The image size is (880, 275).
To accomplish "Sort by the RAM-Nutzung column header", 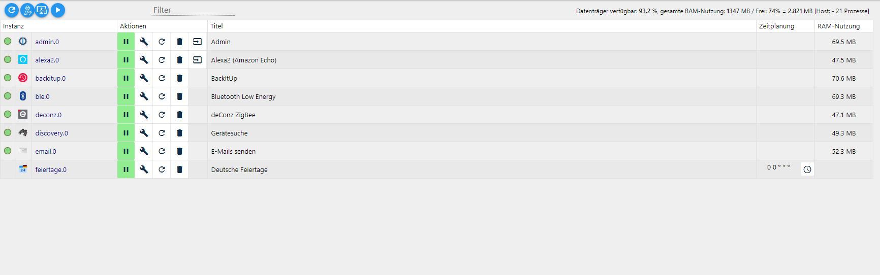I will (x=838, y=26).
